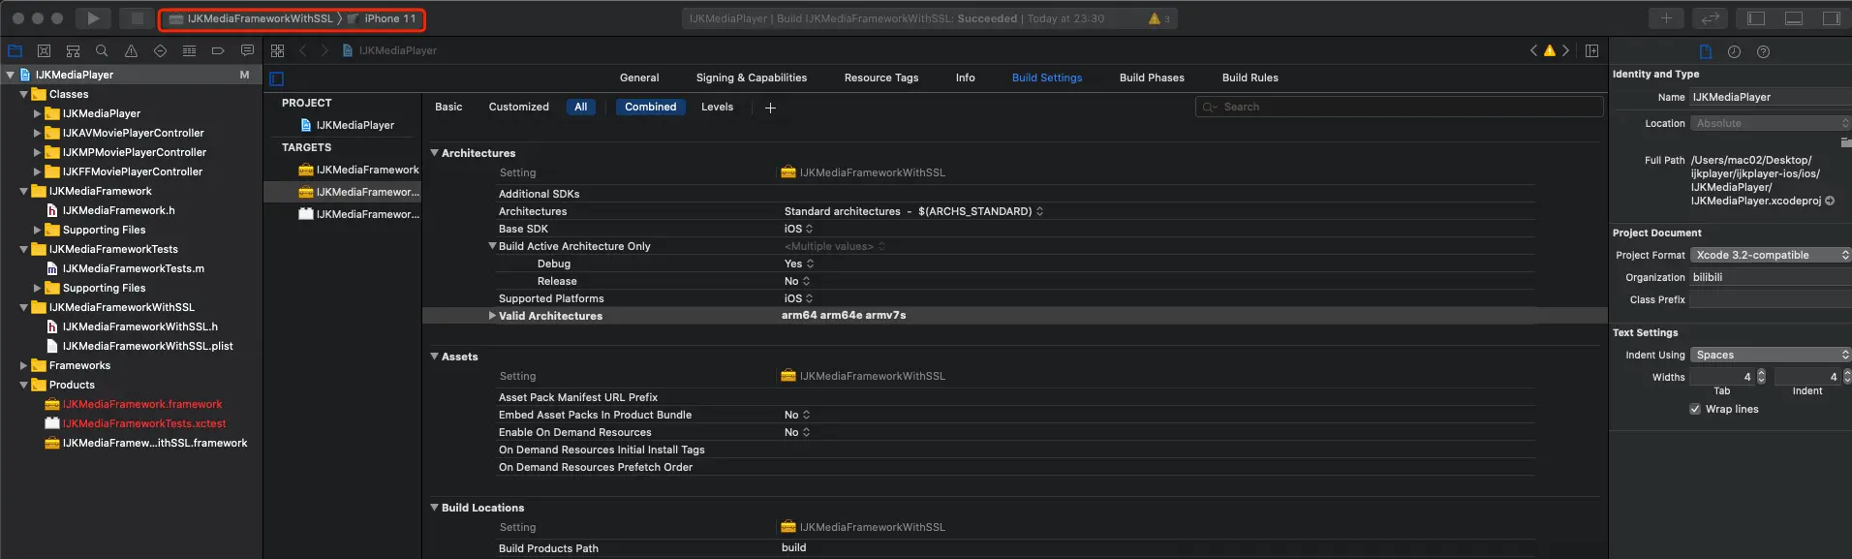Go back in editor history
The width and height of the screenshot is (1852, 559).
303,50
